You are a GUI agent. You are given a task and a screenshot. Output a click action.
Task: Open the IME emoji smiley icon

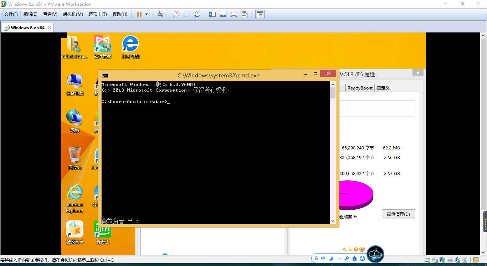click(x=362, y=259)
